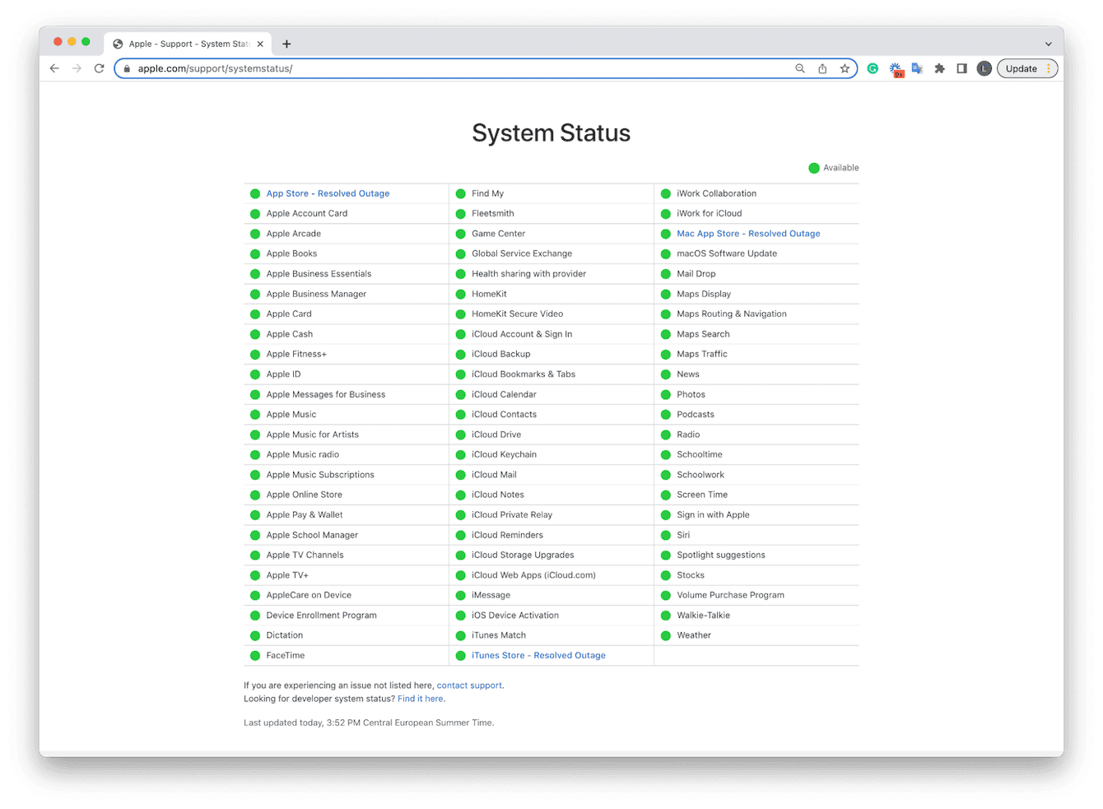This screenshot has height=809, width=1103.
Task: Click the in-page search magnifier icon
Action: tap(799, 69)
